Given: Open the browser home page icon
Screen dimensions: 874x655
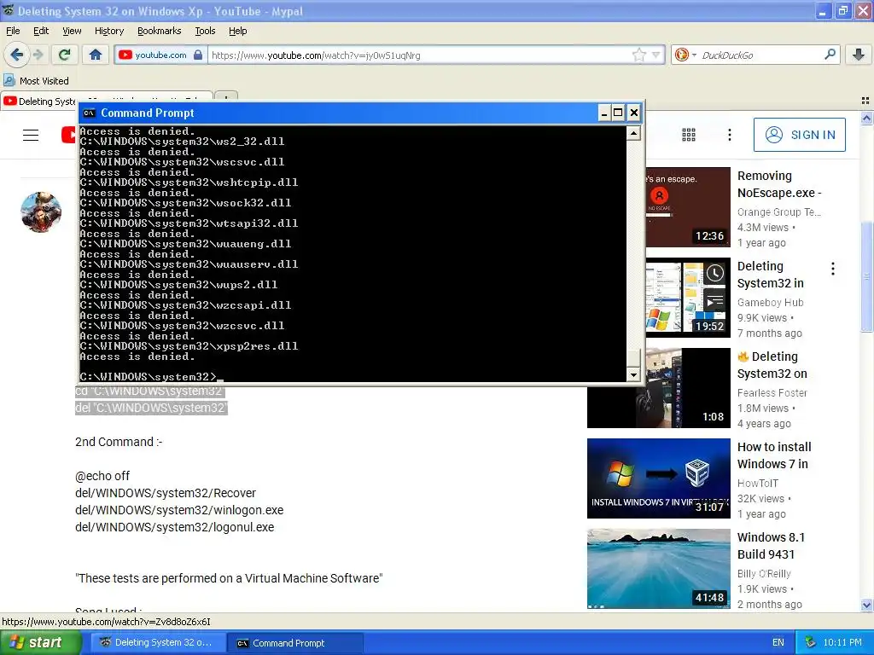Looking at the screenshot, I should point(96,55).
